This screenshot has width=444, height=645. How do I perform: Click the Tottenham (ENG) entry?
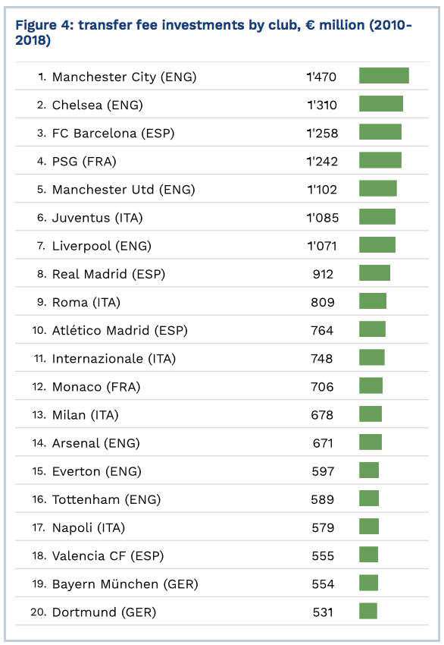point(106,499)
